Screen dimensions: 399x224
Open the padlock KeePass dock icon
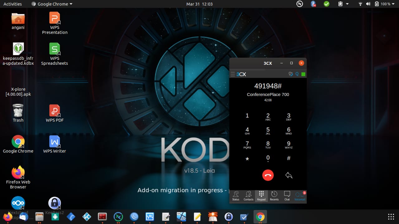pos(229,217)
